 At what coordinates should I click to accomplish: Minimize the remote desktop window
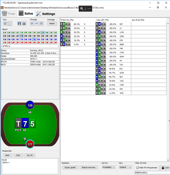(150, 3)
